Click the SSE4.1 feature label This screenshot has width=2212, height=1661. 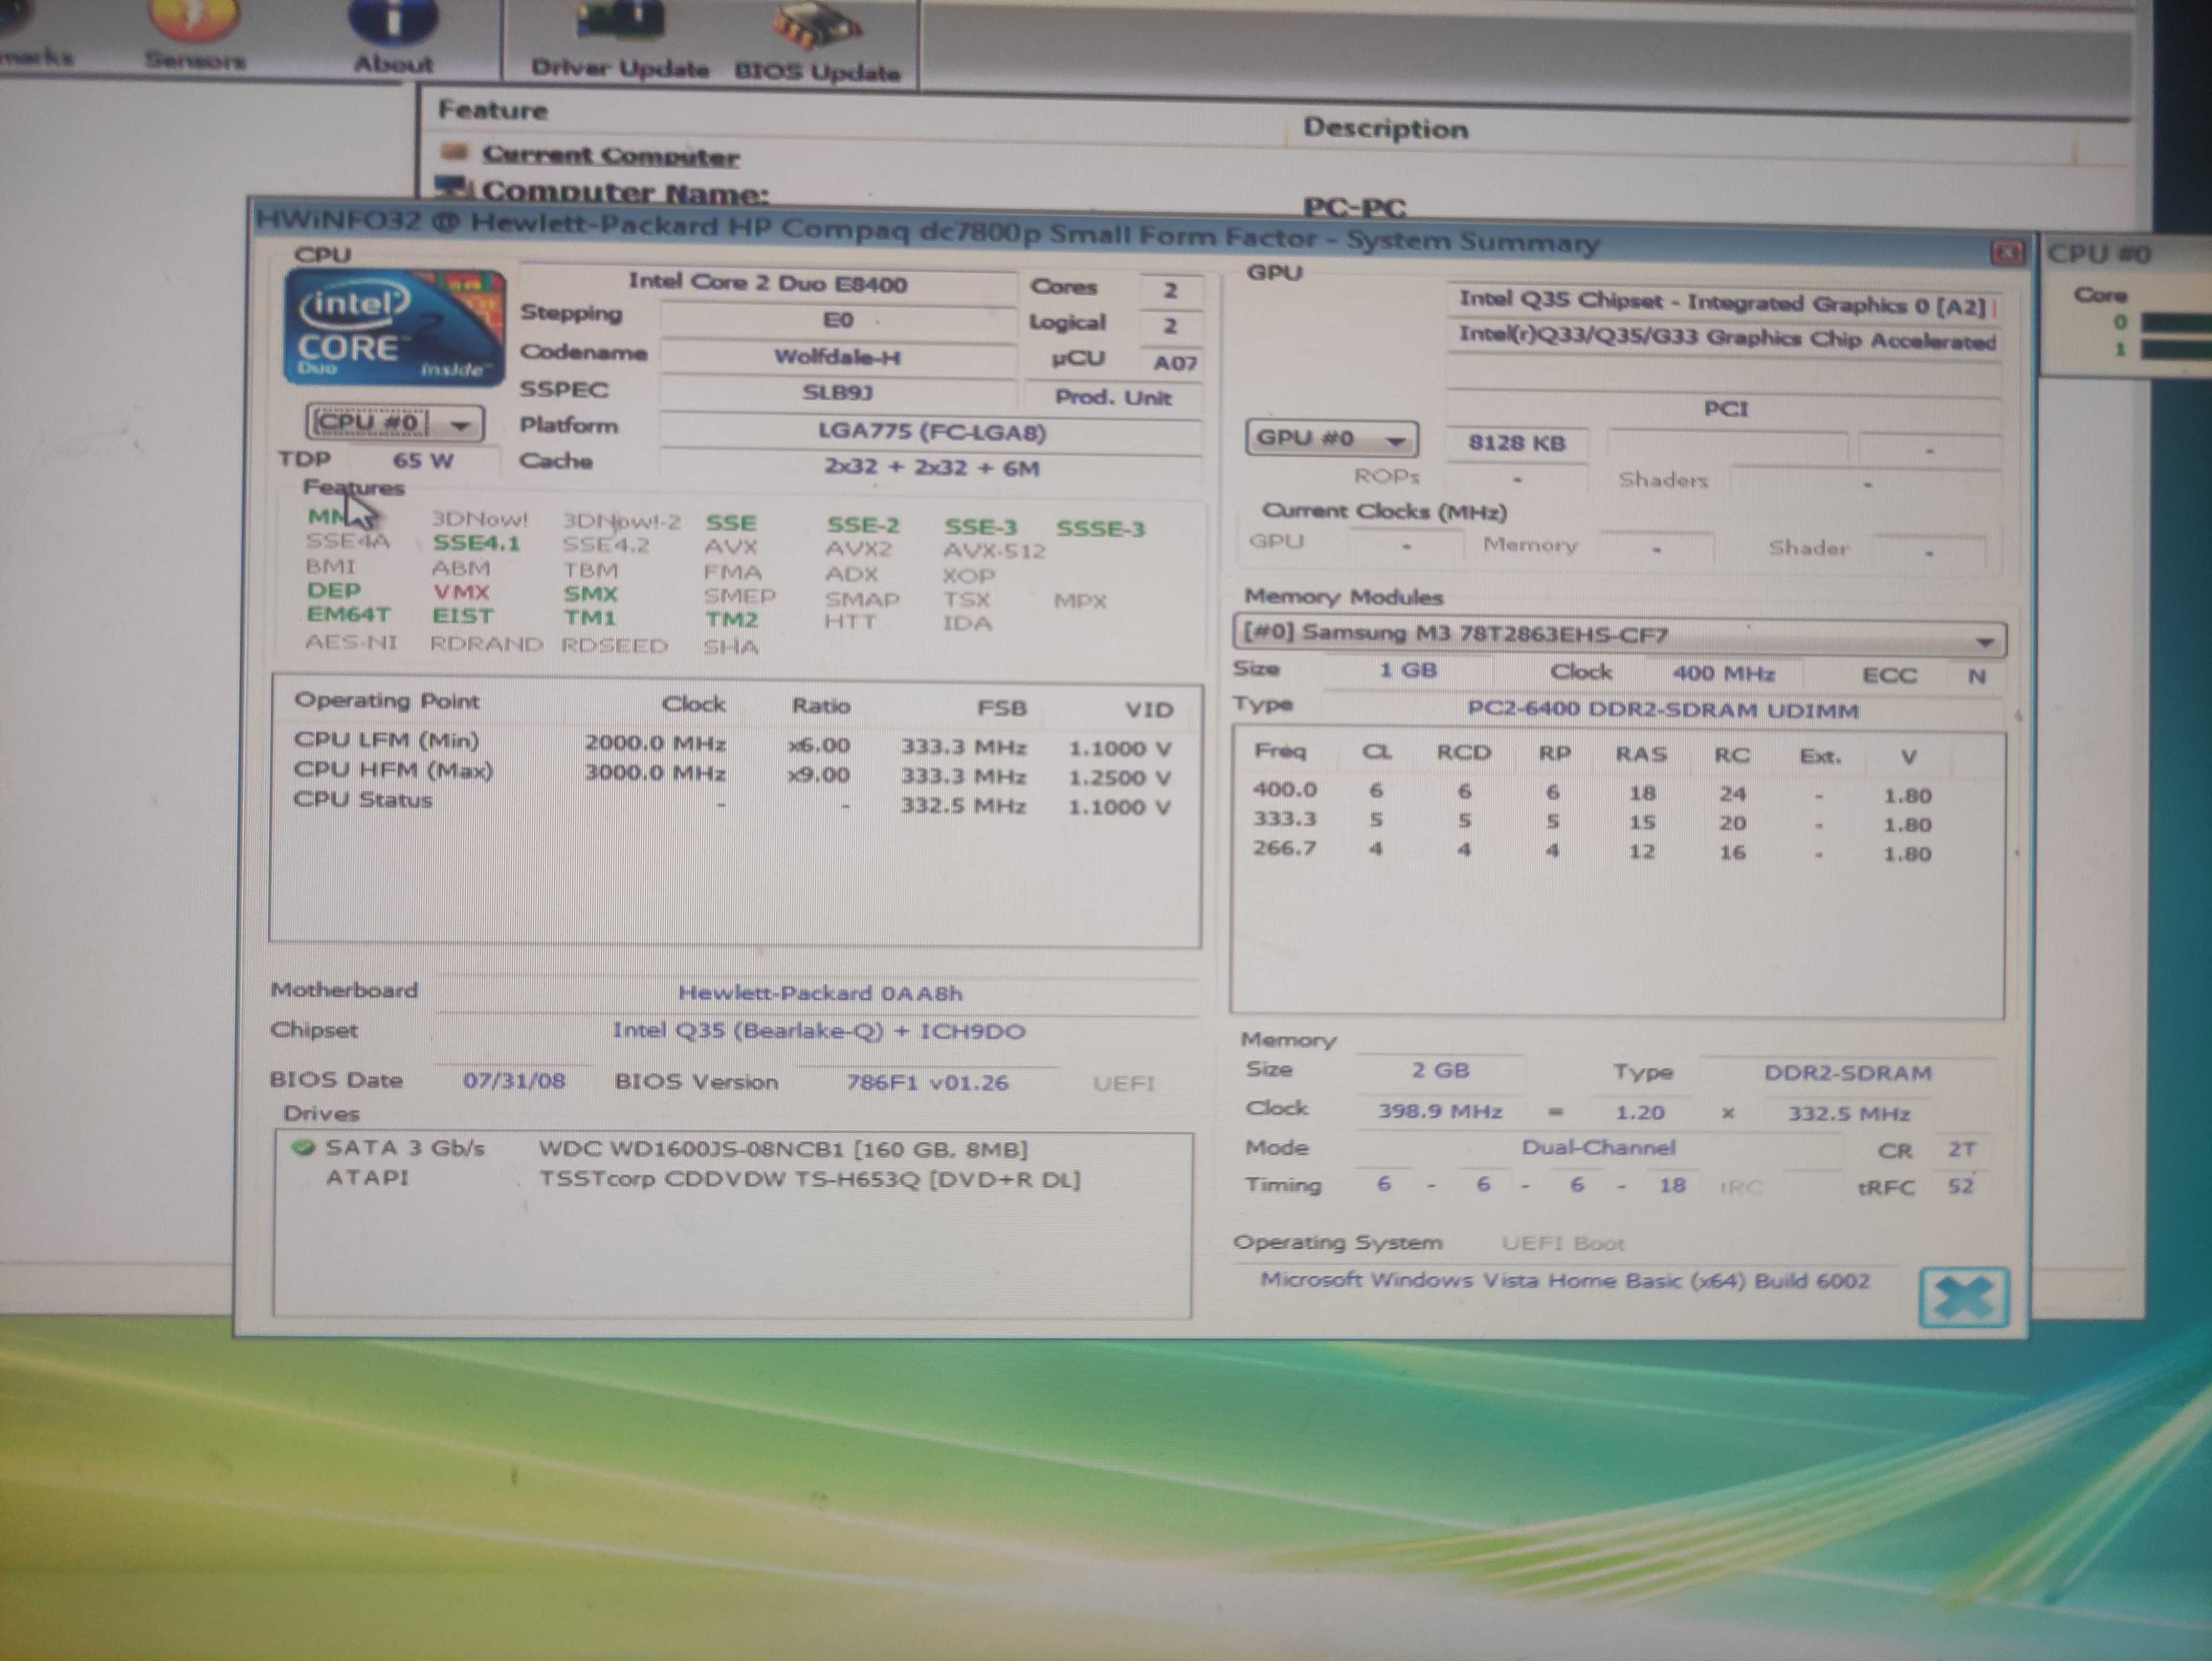pos(476,543)
